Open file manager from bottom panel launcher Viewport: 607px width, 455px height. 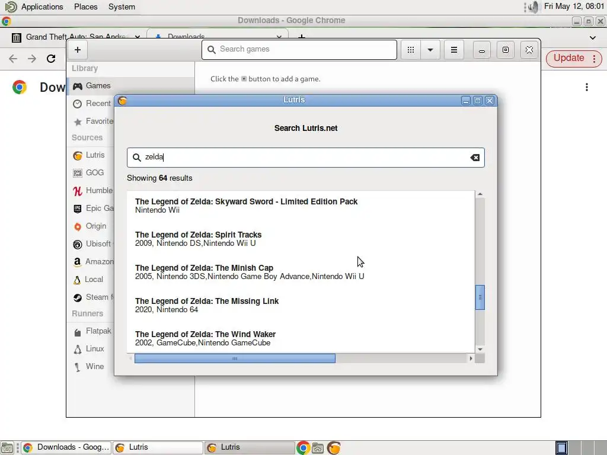click(x=318, y=448)
